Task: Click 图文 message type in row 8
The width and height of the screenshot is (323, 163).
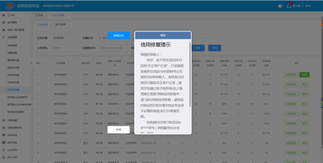Action: pyautogui.click(x=86, y=143)
